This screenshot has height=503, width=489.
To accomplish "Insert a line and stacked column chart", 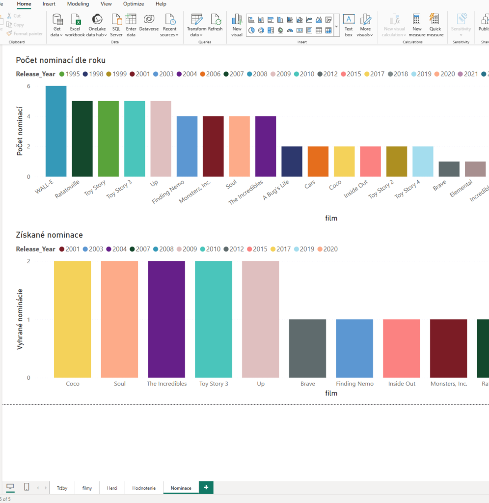I will click(290, 20).
